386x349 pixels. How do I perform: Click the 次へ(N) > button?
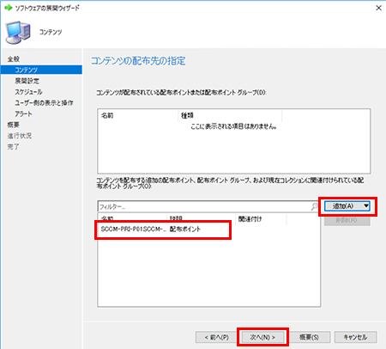click(x=262, y=337)
